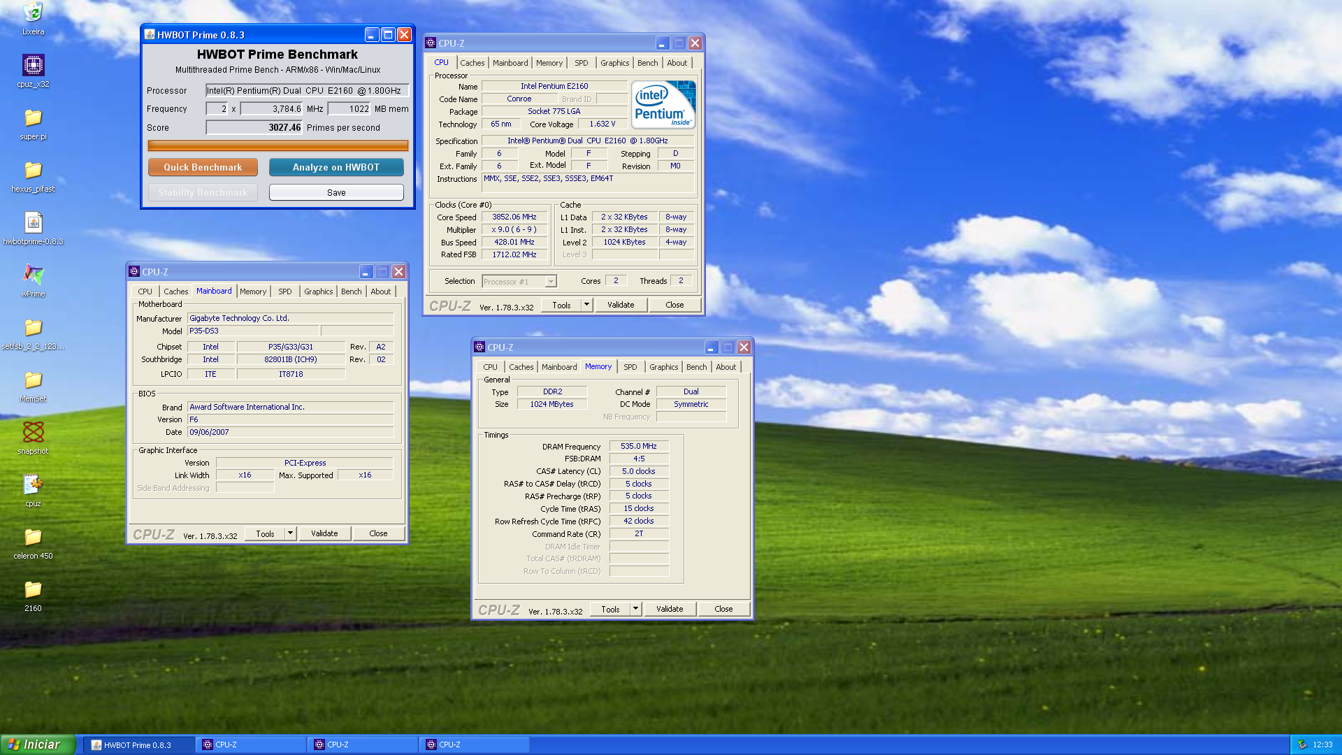The height and width of the screenshot is (755, 1342).
Task: Click the taskbar clock showing 12:33
Action: coord(1322,745)
